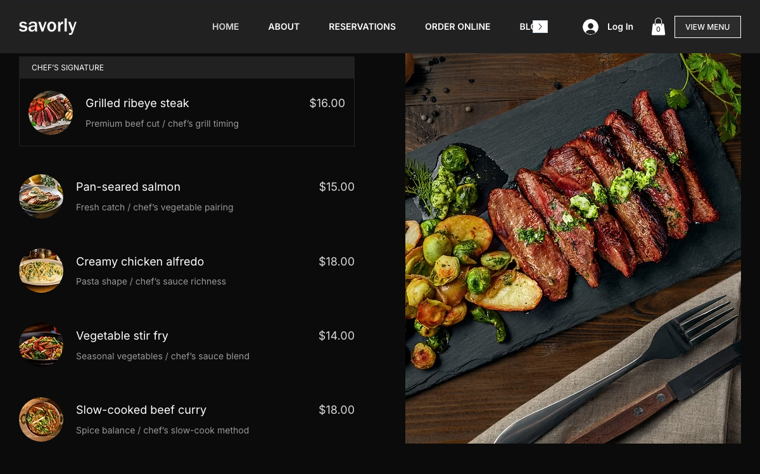Select the Creamy chicken alfredo thumbnail image
The height and width of the screenshot is (474, 760).
click(x=41, y=271)
